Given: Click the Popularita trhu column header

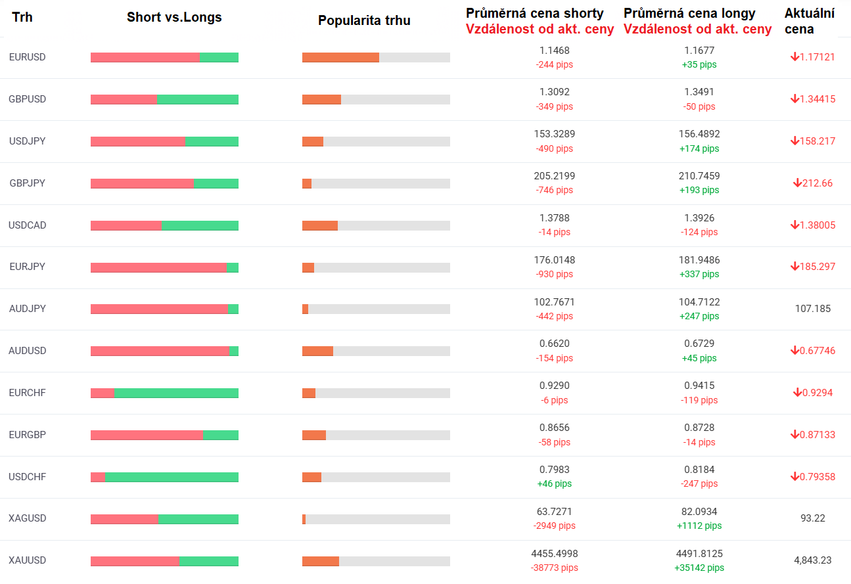Looking at the screenshot, I should 364,20.
